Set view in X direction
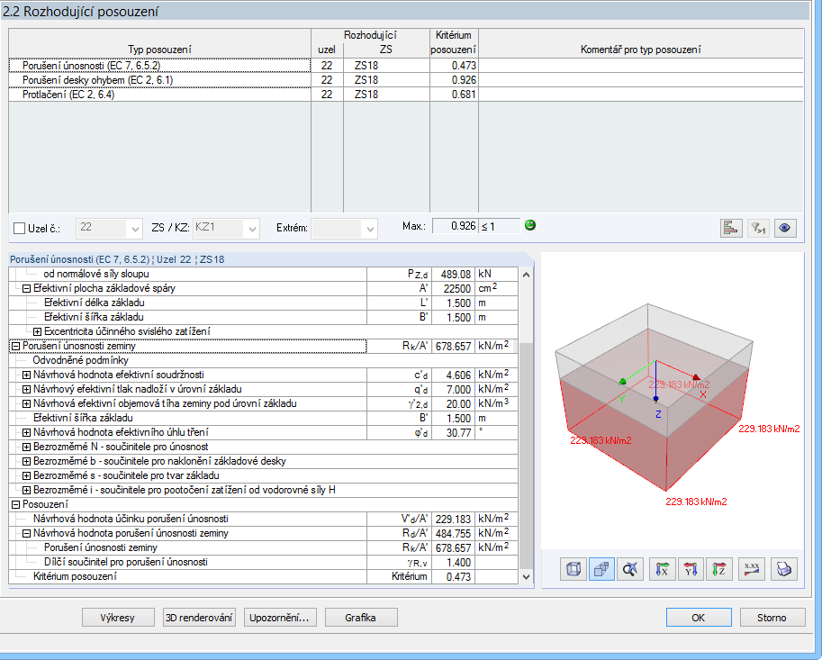822x660 pixels. tap(662, 568)
